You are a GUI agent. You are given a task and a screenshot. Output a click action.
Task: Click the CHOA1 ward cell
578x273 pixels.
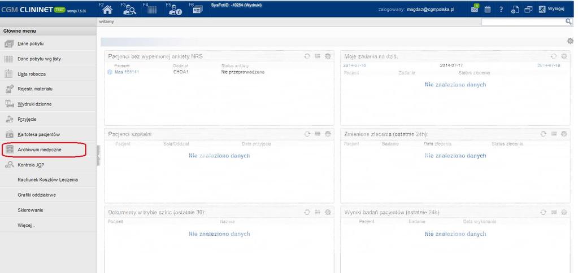point(181,72)
